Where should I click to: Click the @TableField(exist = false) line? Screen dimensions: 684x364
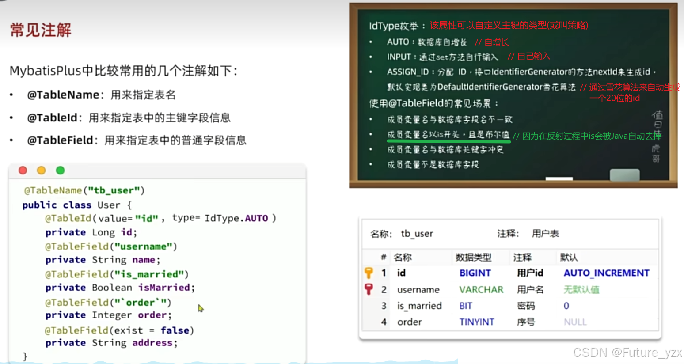pos(119,330)
